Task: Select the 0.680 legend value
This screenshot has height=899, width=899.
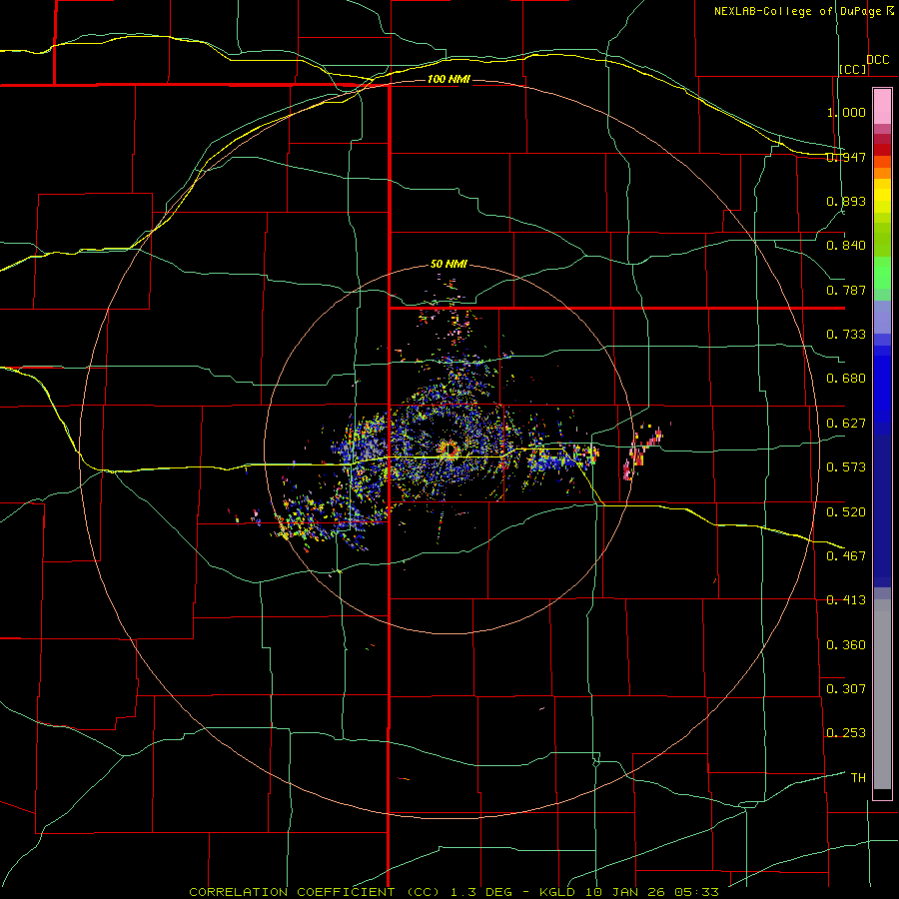Action: point(846,379)
